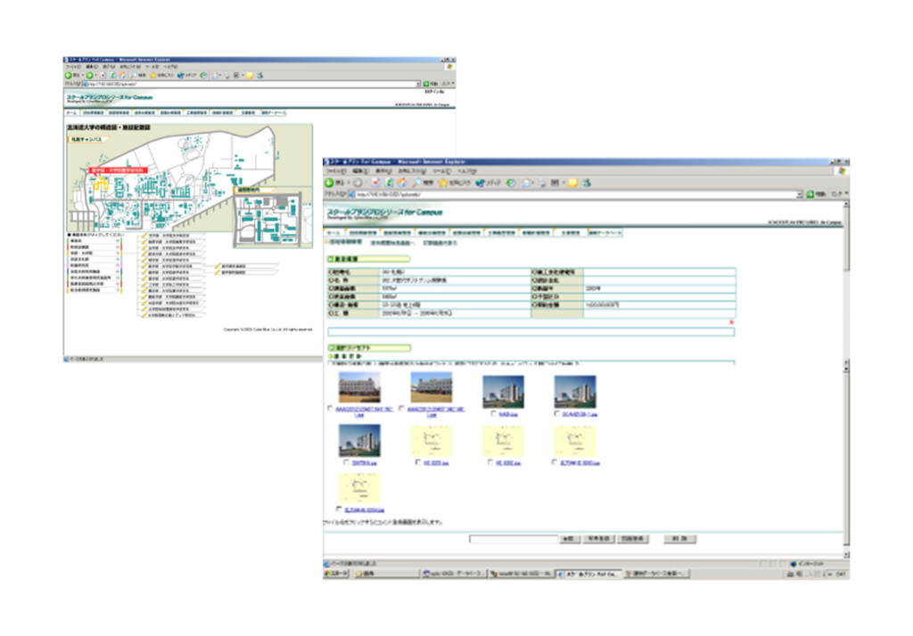Expand the third yellow-marked category row arrow
The image size is (913, 636).
pos(118,253)
